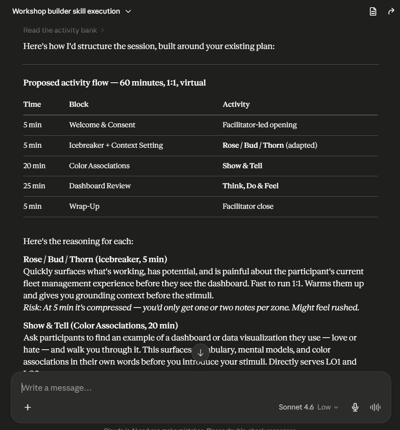This screenshot has width=400, height=430.
Task: Start voice mode waveform icon
Action: 375,407
